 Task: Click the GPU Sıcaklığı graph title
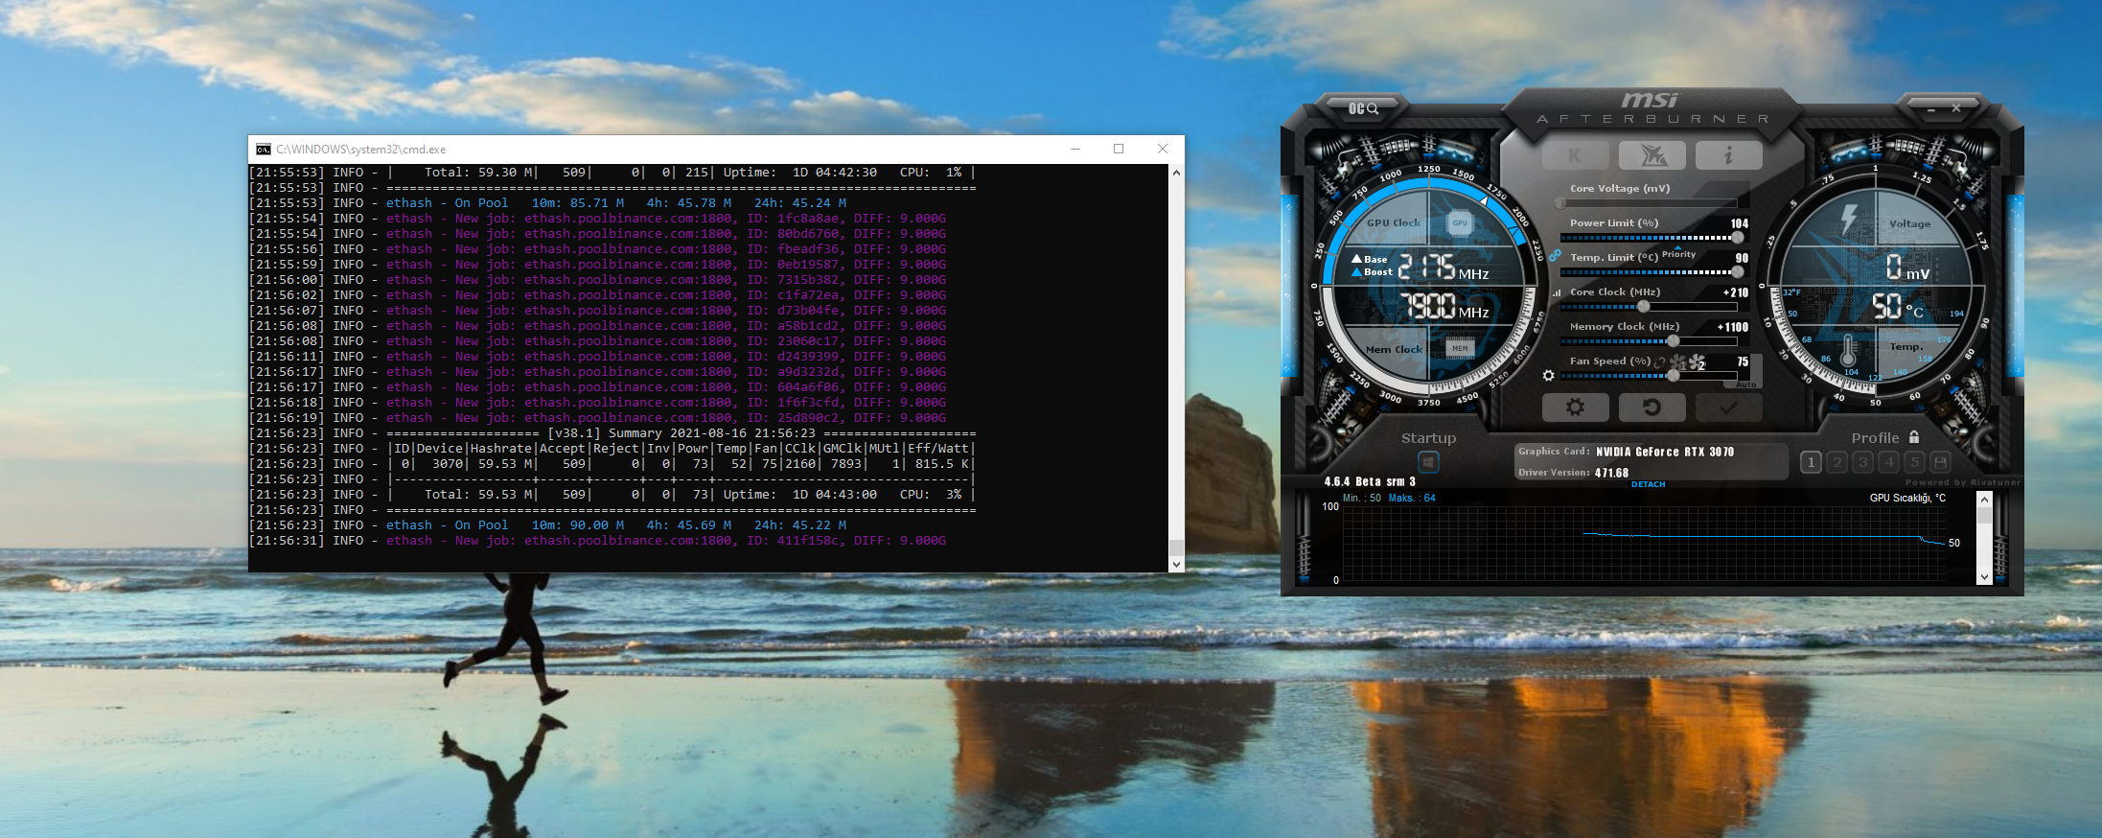tap(1907, 498)
